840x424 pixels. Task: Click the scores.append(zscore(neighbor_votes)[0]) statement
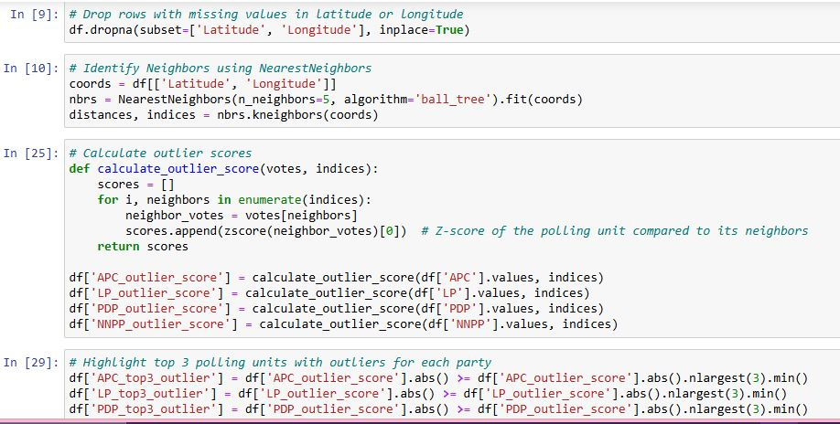(265, 231)
